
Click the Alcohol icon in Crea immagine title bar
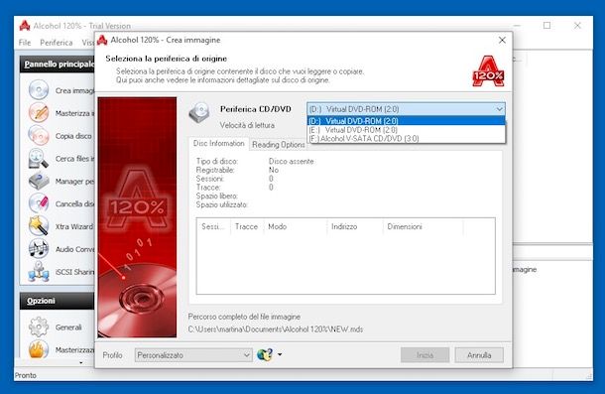(102, 40)
